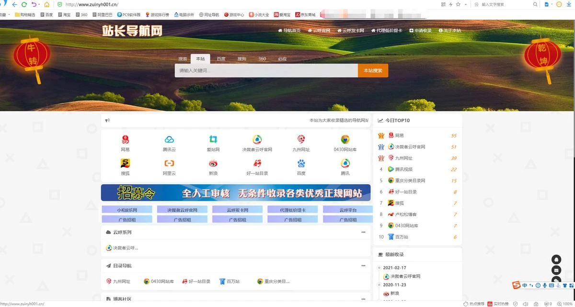Click the browser home icon
Image resolution: width=575 pixels, height=307 pixels.
[46, 4]
